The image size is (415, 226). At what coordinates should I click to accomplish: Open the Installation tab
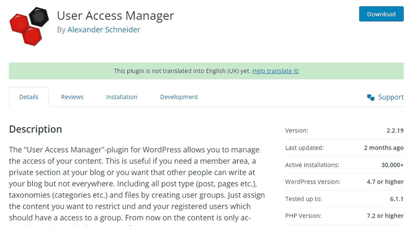click(x=122, y=97)
